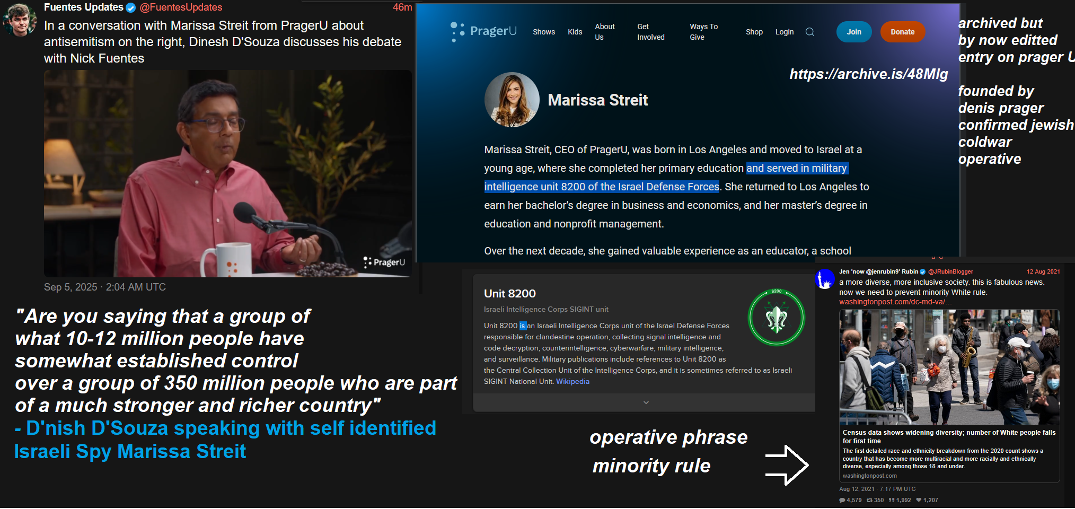The height and width of the screenshot is (509, 1075).
Task: Open the Fuentes Updates display name
Action: (84, 7)
